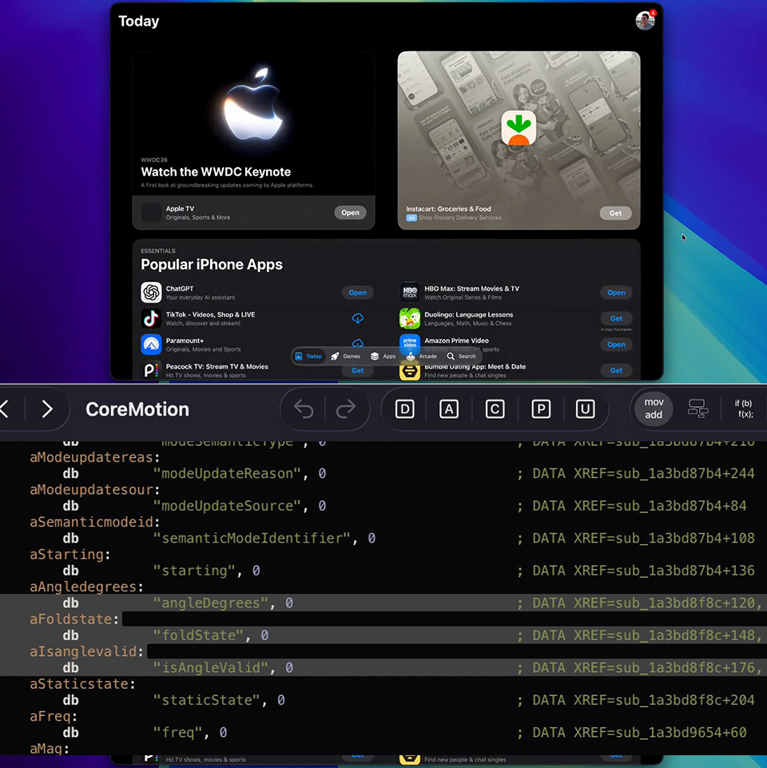Click Open beside Amazon Prime Video
Image resolution: width=767 pixels, height=768 pixels.
616,344
